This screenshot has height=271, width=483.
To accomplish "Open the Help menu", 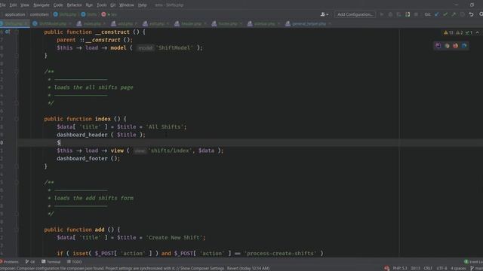I will point(142,5).
